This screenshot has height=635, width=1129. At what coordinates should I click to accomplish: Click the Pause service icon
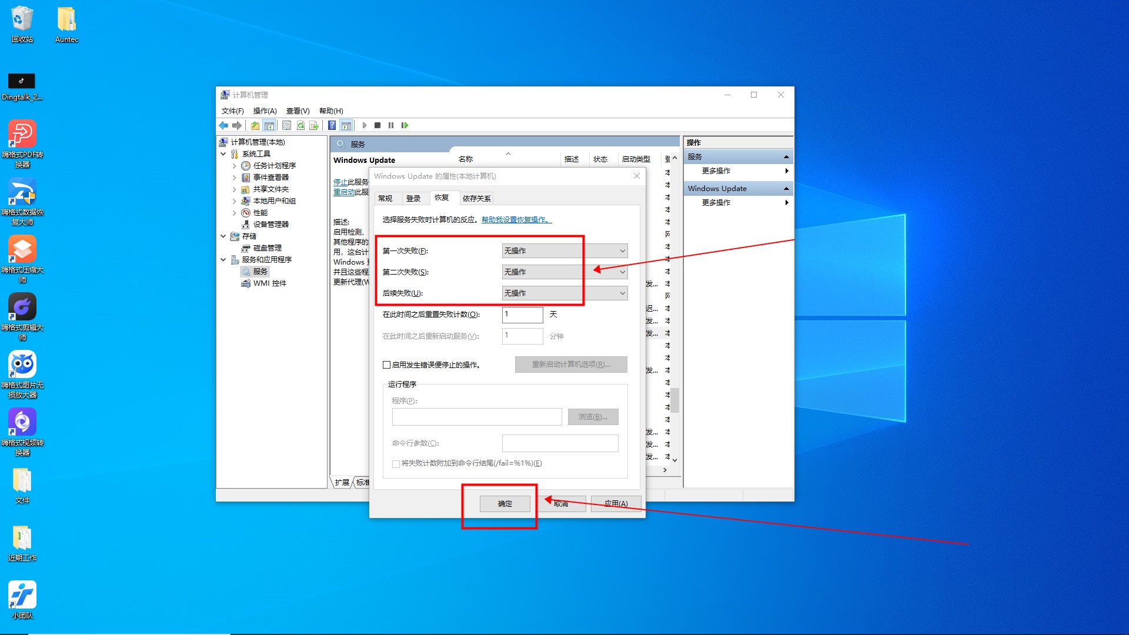pyautogui.click(x=391, y=125)
